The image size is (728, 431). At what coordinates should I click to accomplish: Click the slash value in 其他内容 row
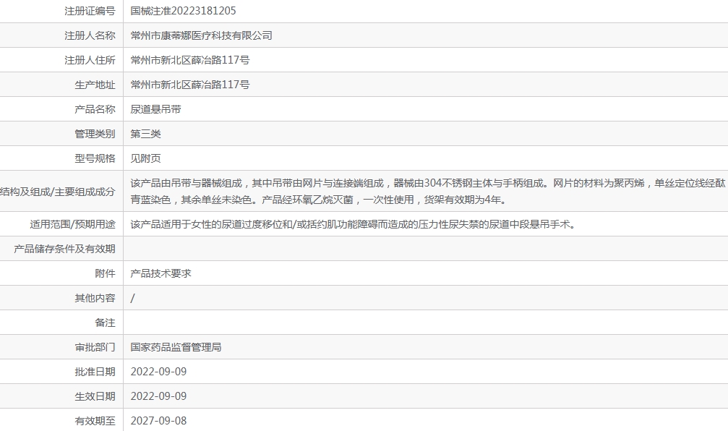[132, 298]
